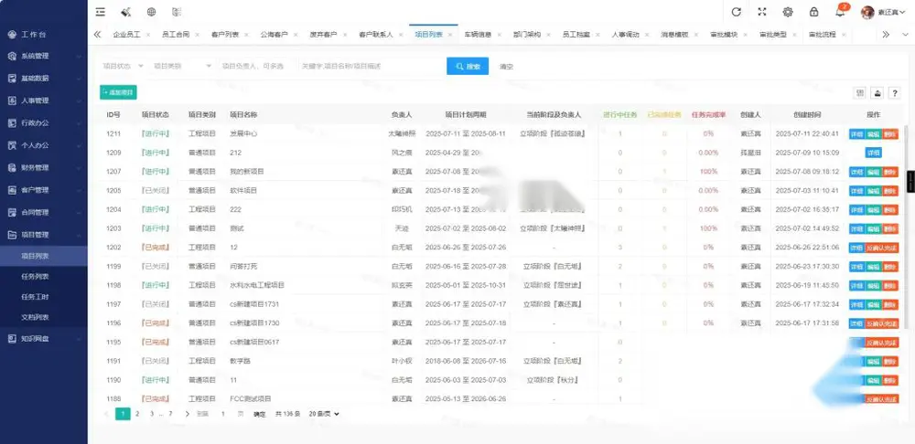Click 详细 button for project 1198
Image resolution: width=915 pixels, height=444 pixels.
pyautogui.click(x=856, y=286)
